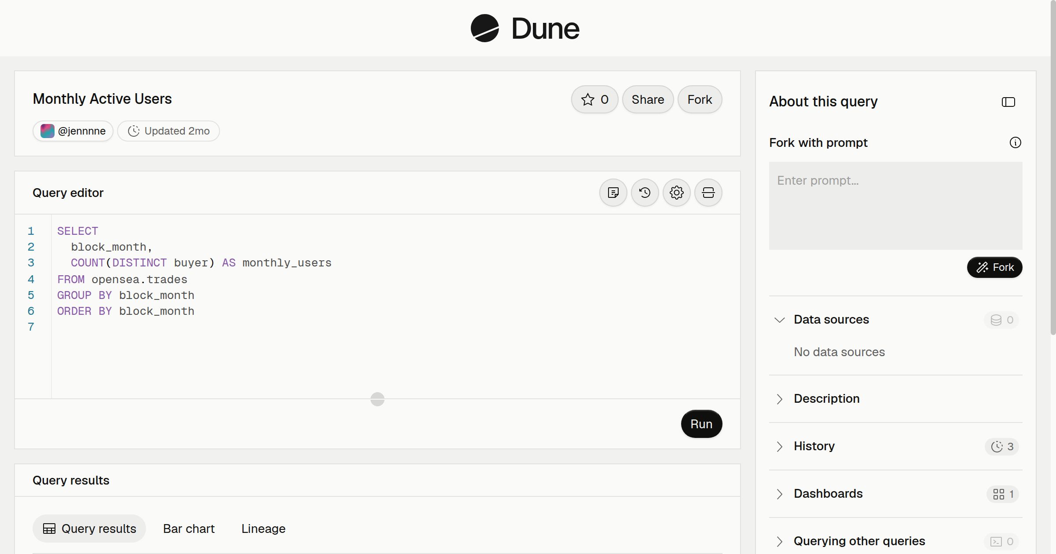Click the History count badge showing 3
Image resolution: width=1056 pixels, height=554 pixels.
tap(1002, 446)
